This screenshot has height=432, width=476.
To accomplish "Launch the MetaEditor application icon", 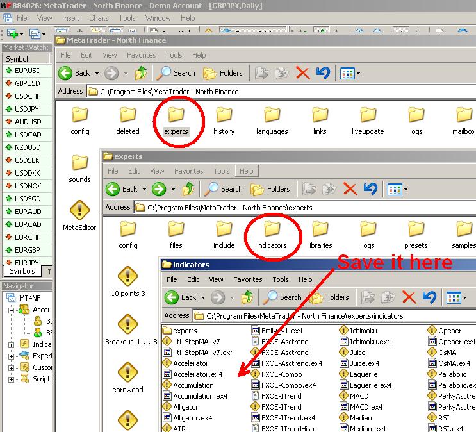I will point(79,216).
